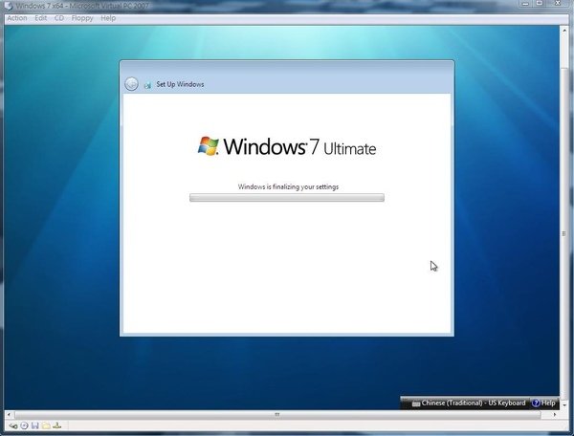Click the Windows flag logo
Viewport: 574px width, 436px height.
pos(209,145)
